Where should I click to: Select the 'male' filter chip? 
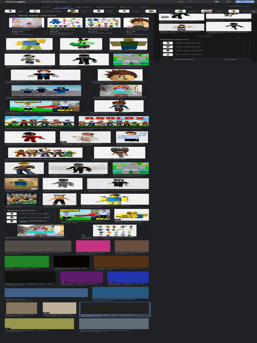[x=214, y=11]
